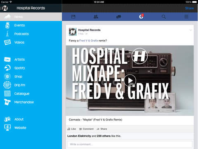Screen dimensions: 198x149
Task: Like the Hospital Records post
Action: point(72,129)
